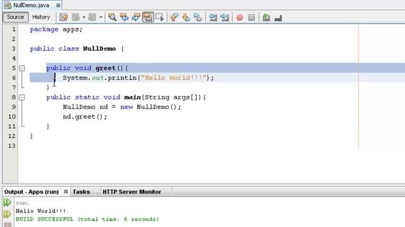The image size is (405, 227).
Task: Click the Find Selection magnifier icon
Action: point(112,17)
